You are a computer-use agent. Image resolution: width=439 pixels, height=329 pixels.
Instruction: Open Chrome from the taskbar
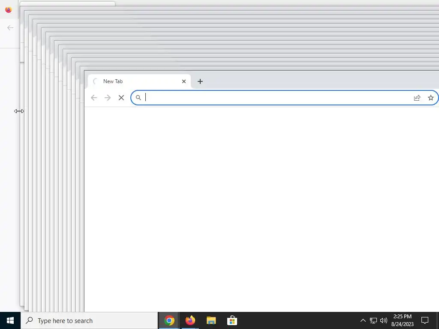click(169, 320)
